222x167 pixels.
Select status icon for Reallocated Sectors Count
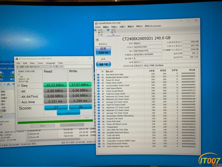(x=98, y=77)
